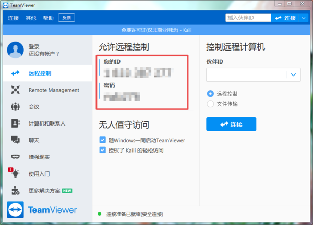Click the 聊天 chat bubble icon
Viewport: 313px width, 225px height.
15,140
